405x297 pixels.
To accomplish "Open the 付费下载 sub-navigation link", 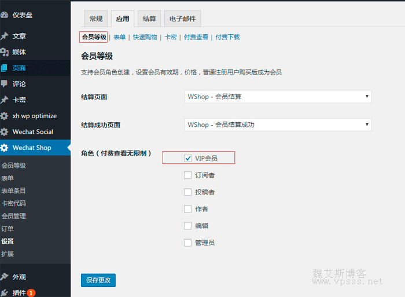I will [x=227, y=37].
